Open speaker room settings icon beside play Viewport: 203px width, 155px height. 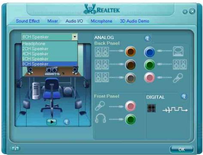67,122
